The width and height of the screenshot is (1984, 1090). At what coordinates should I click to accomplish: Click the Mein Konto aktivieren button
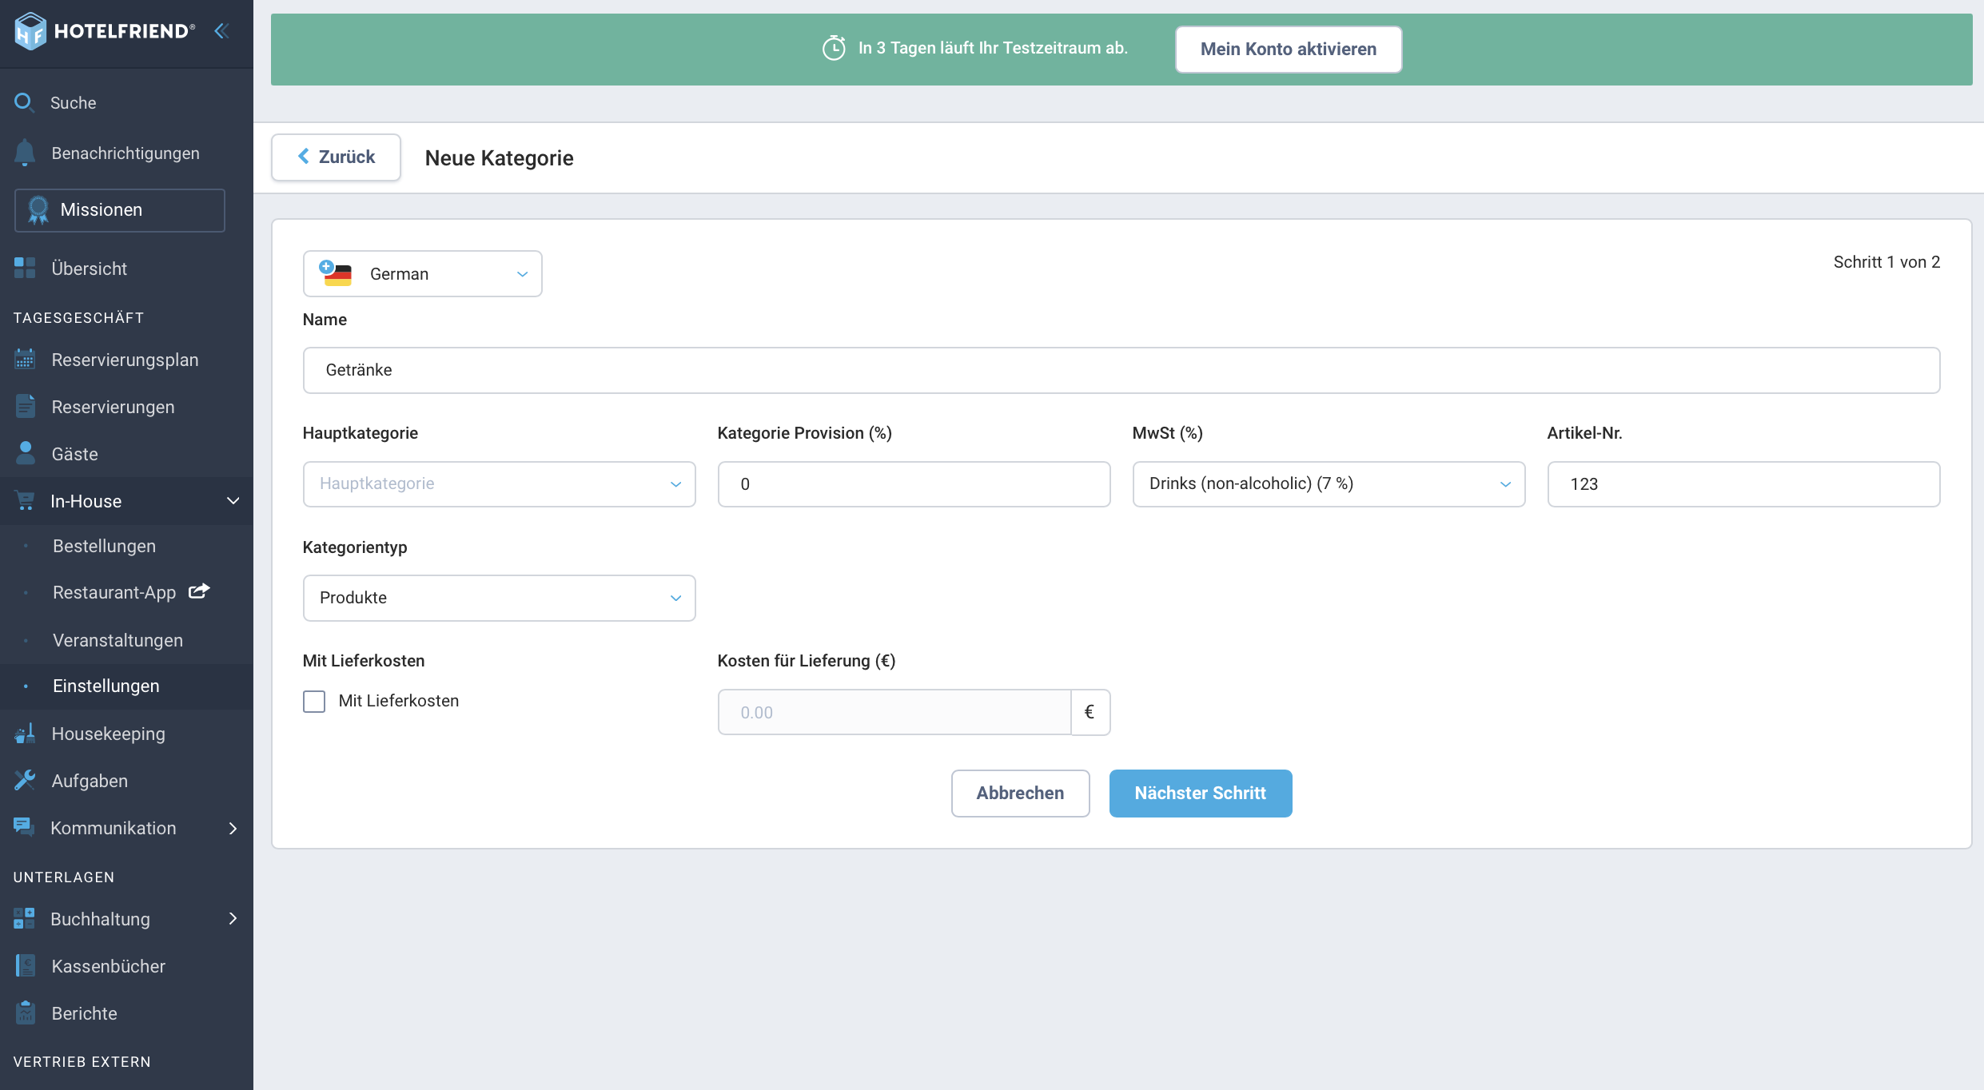click(x=1289, y=50)
